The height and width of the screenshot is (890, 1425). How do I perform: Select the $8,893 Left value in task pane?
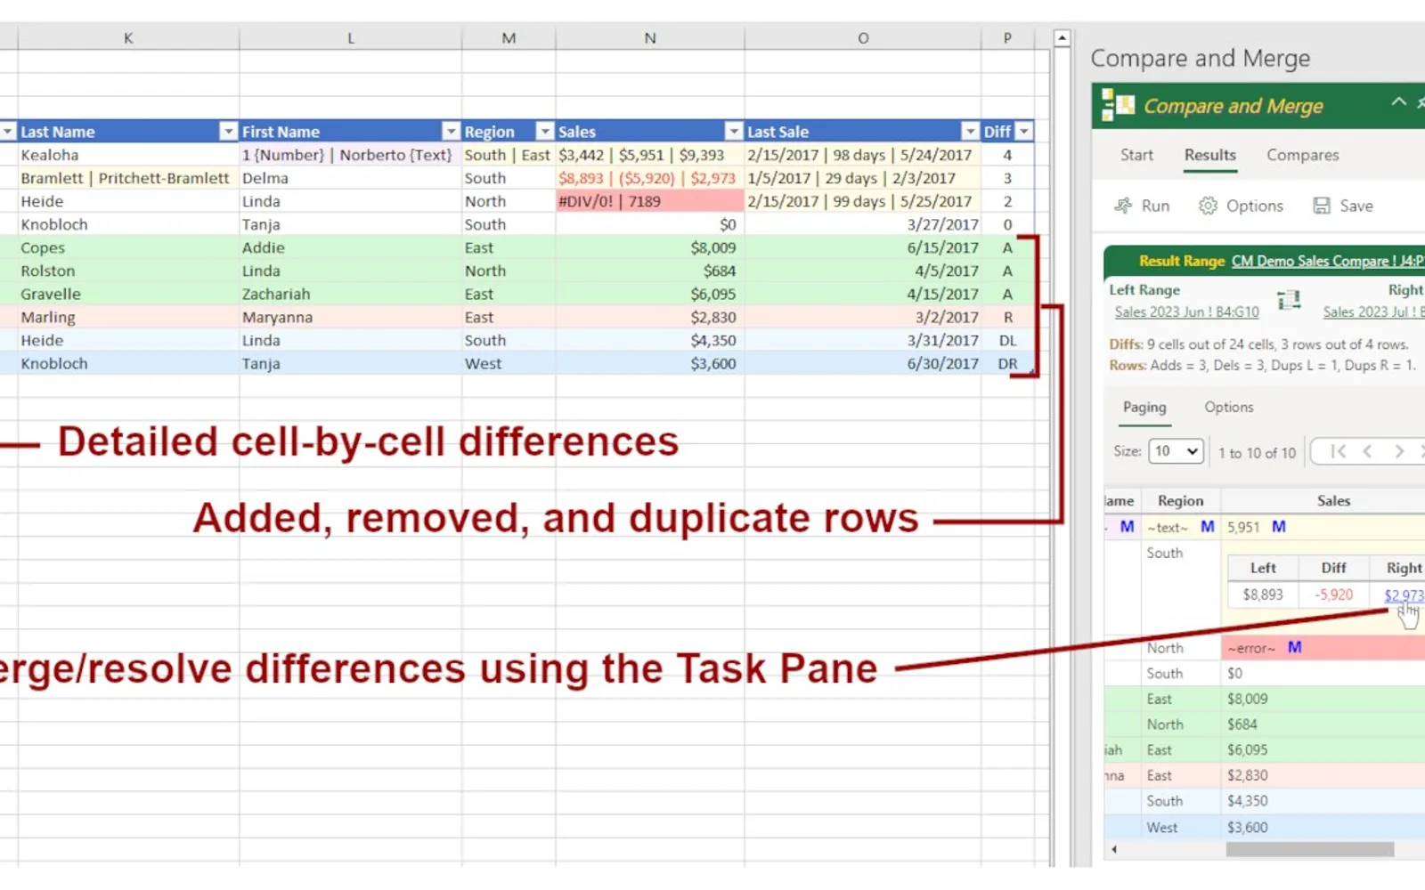coord(1262,595)
